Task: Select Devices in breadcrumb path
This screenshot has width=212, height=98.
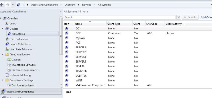Action: (87, 5)
